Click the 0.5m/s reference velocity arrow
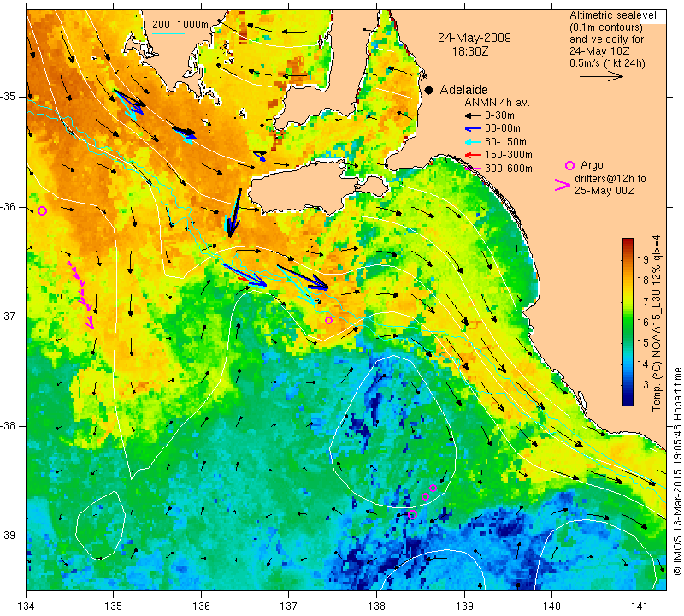684x616 pixels. 601,76
